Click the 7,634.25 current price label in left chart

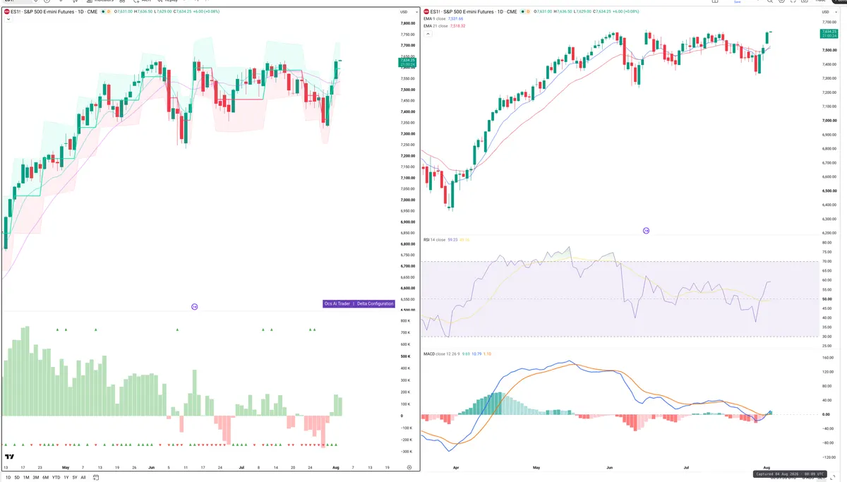click(407, 61)
